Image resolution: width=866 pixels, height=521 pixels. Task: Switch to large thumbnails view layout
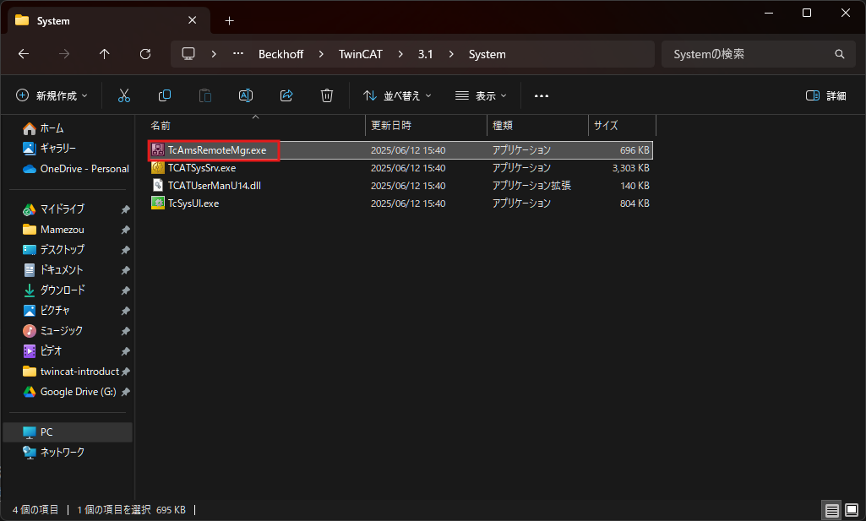(x=851, y=510)
